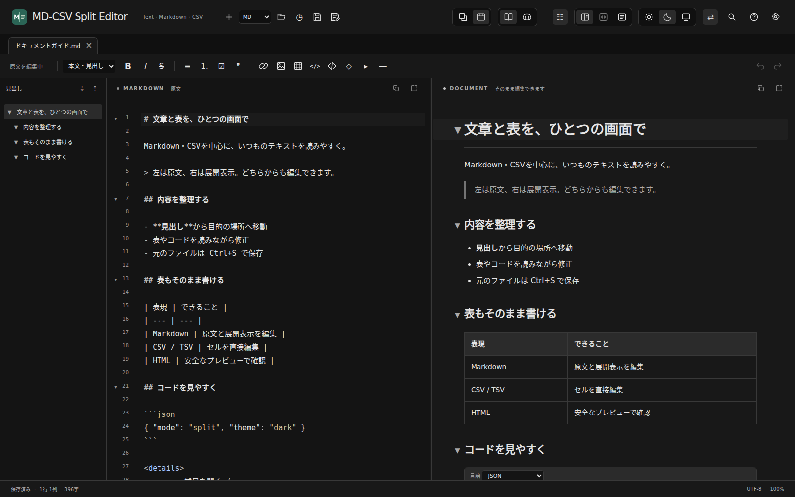Open the JSON language dropdown
Screen dimensions: 795x497
tap(513, 476)
